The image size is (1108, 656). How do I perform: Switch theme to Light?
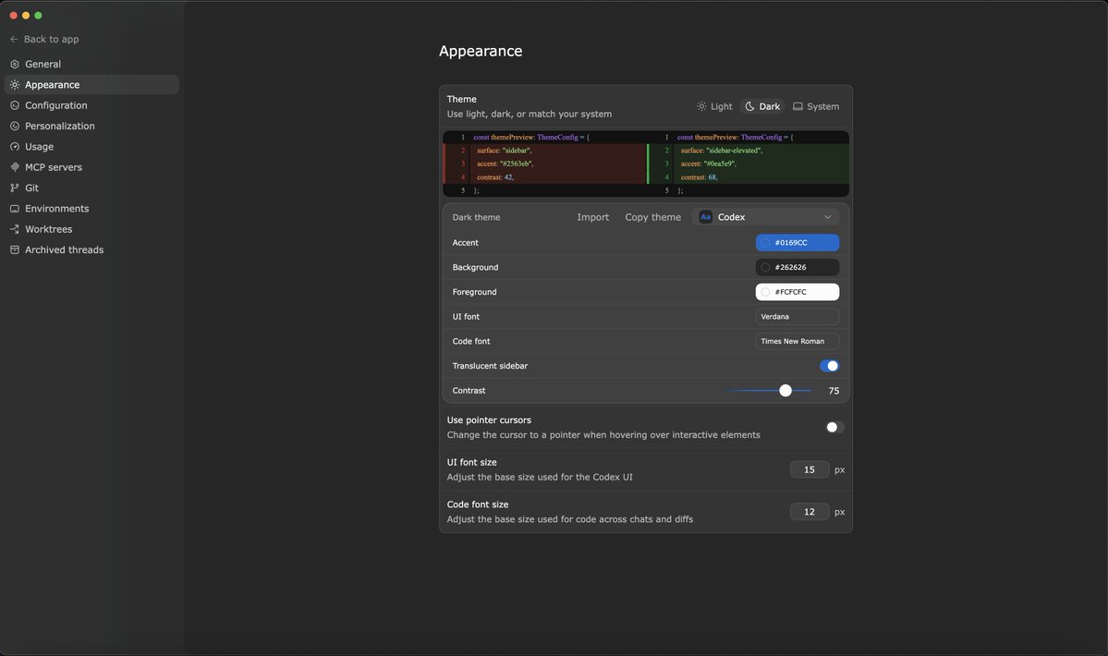pos(714,106)
